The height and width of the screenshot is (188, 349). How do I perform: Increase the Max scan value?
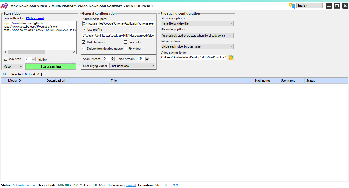pyautogui.click(x=34, y=58)
